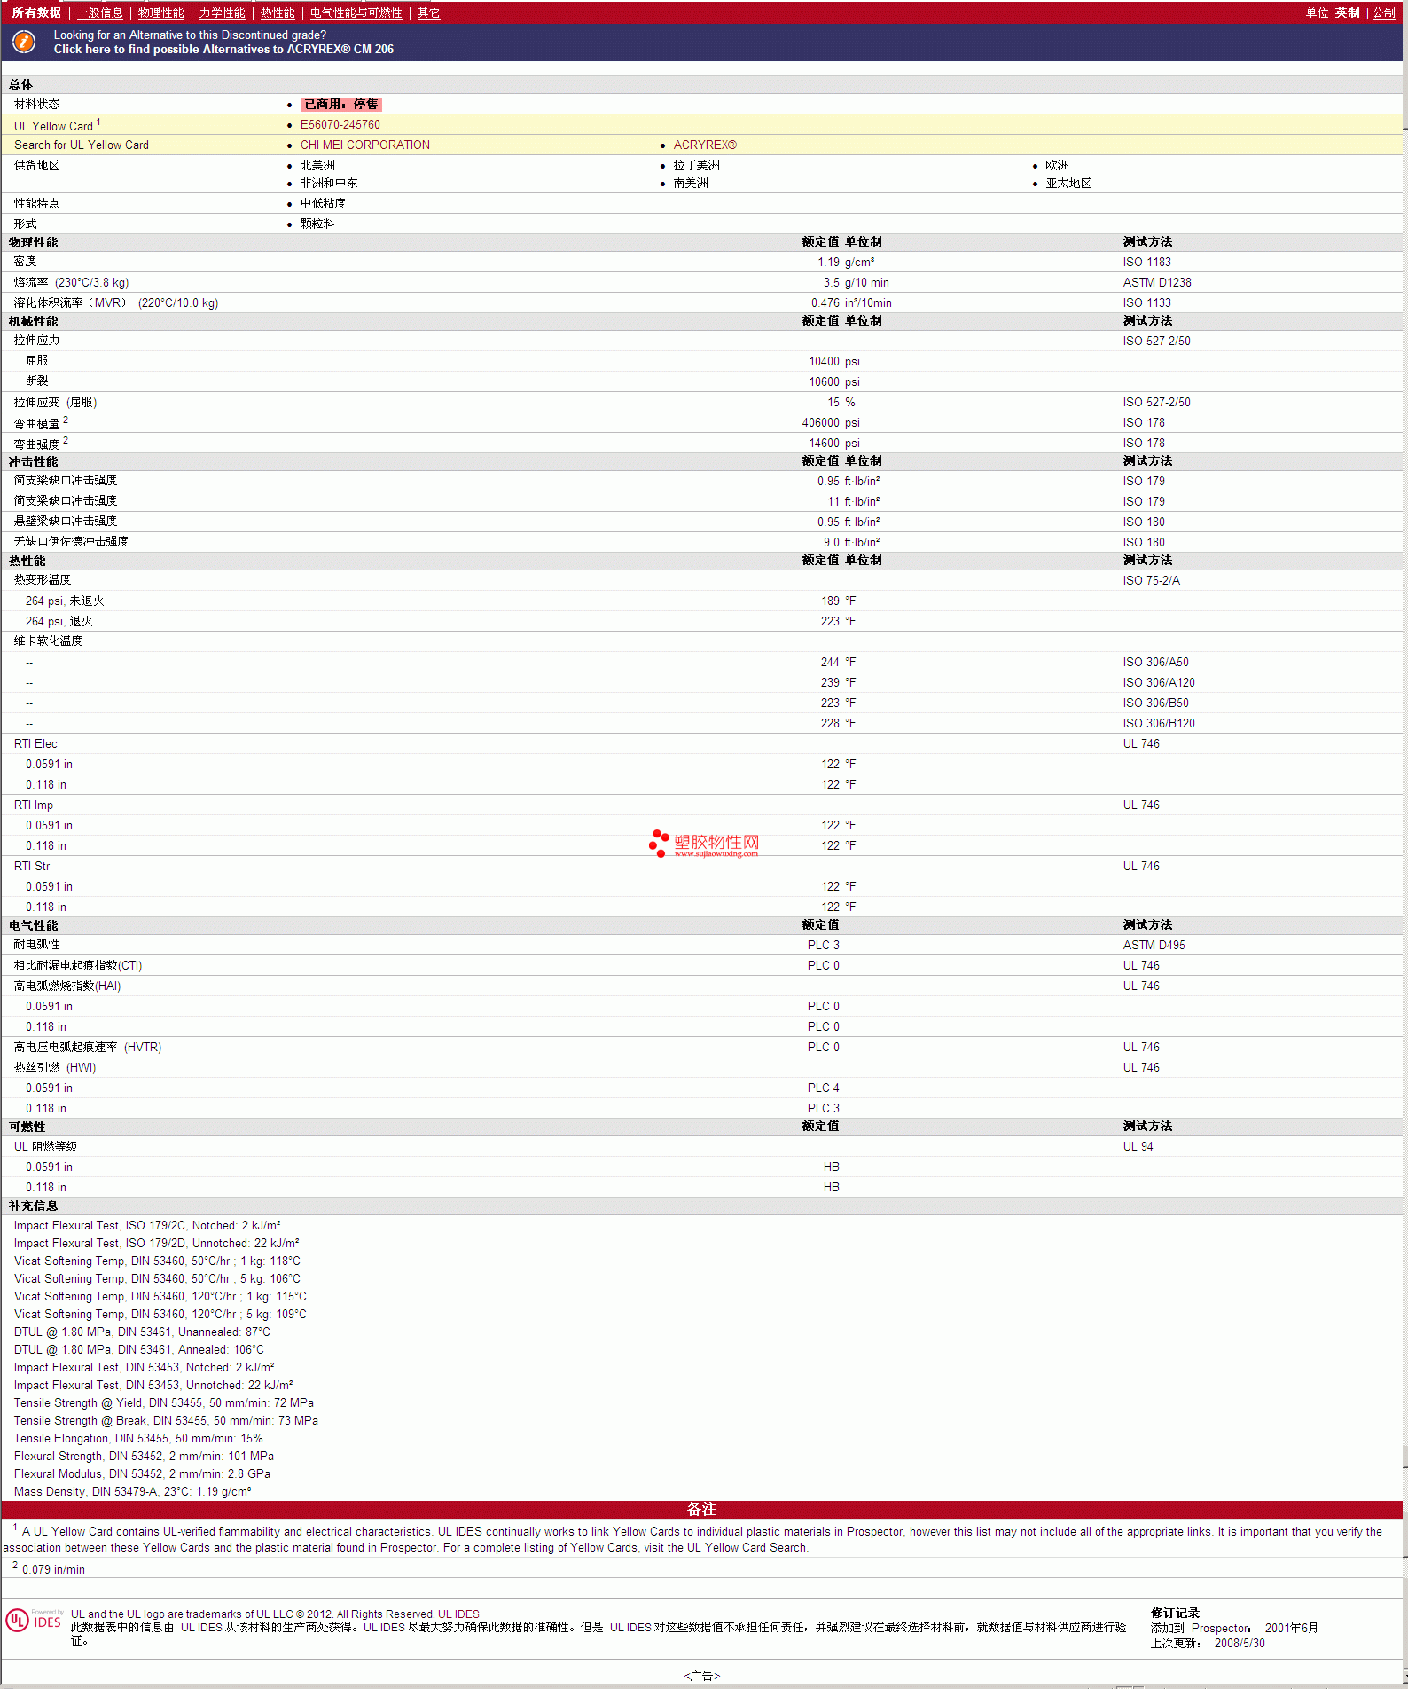The image size is (1408, 1689).
Task: Click the orange info icon in banner
Action: point(24,42)
